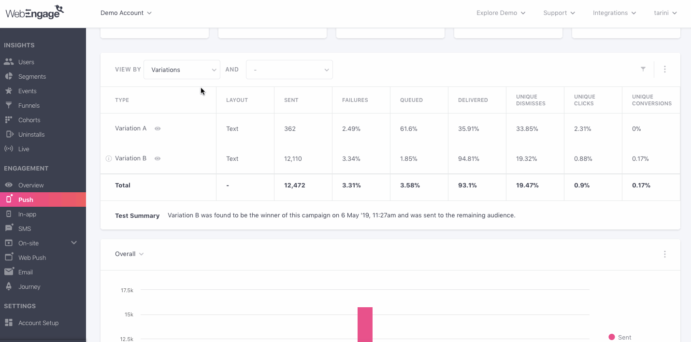691x342 pixels.
Task: Click the table filter funnel icon
Action: pyautogui.click(x=643, y=69)
